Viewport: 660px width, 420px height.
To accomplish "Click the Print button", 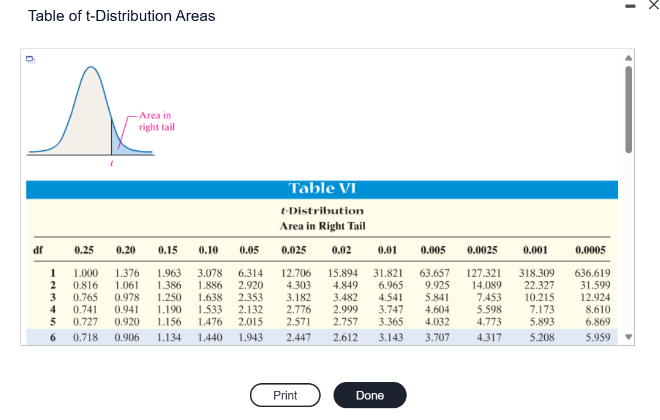I will [285, 395].
